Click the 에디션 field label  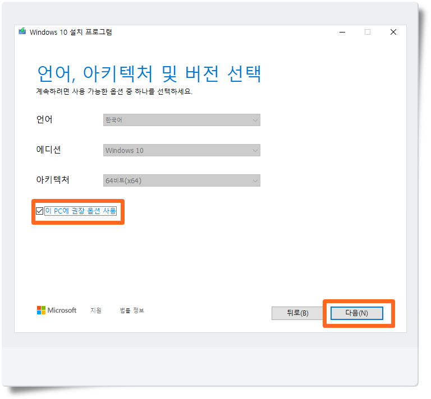48,150
